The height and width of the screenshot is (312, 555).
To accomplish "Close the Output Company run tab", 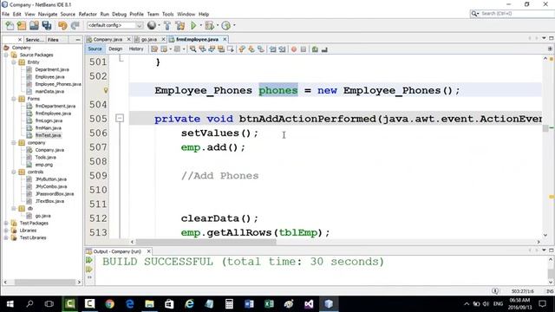I will (x=148, y=251).
